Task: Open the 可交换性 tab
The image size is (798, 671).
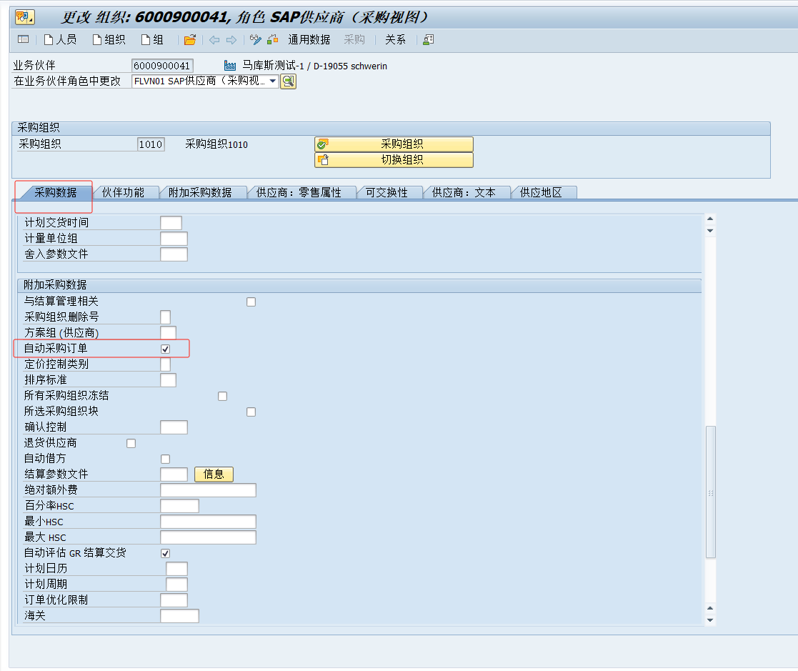Action: click(386, 192)
